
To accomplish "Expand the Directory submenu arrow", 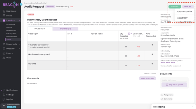I will tap(19, 49).
